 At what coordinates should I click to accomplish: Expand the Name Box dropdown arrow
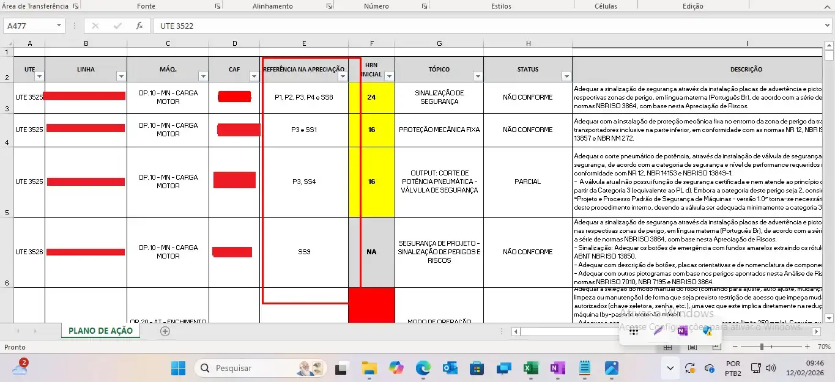(x=59, y=26)
